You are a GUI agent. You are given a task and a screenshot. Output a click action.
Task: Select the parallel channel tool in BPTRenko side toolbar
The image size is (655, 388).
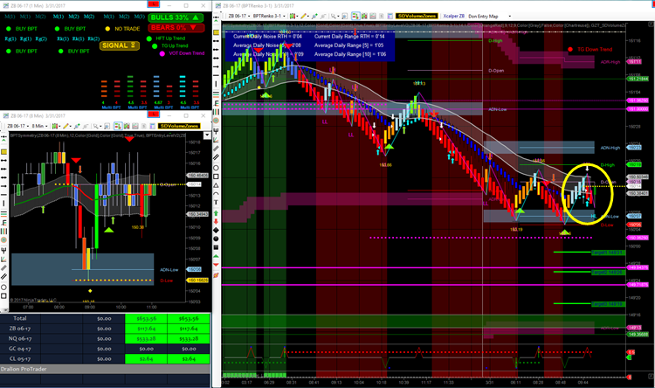click(216, 157)
